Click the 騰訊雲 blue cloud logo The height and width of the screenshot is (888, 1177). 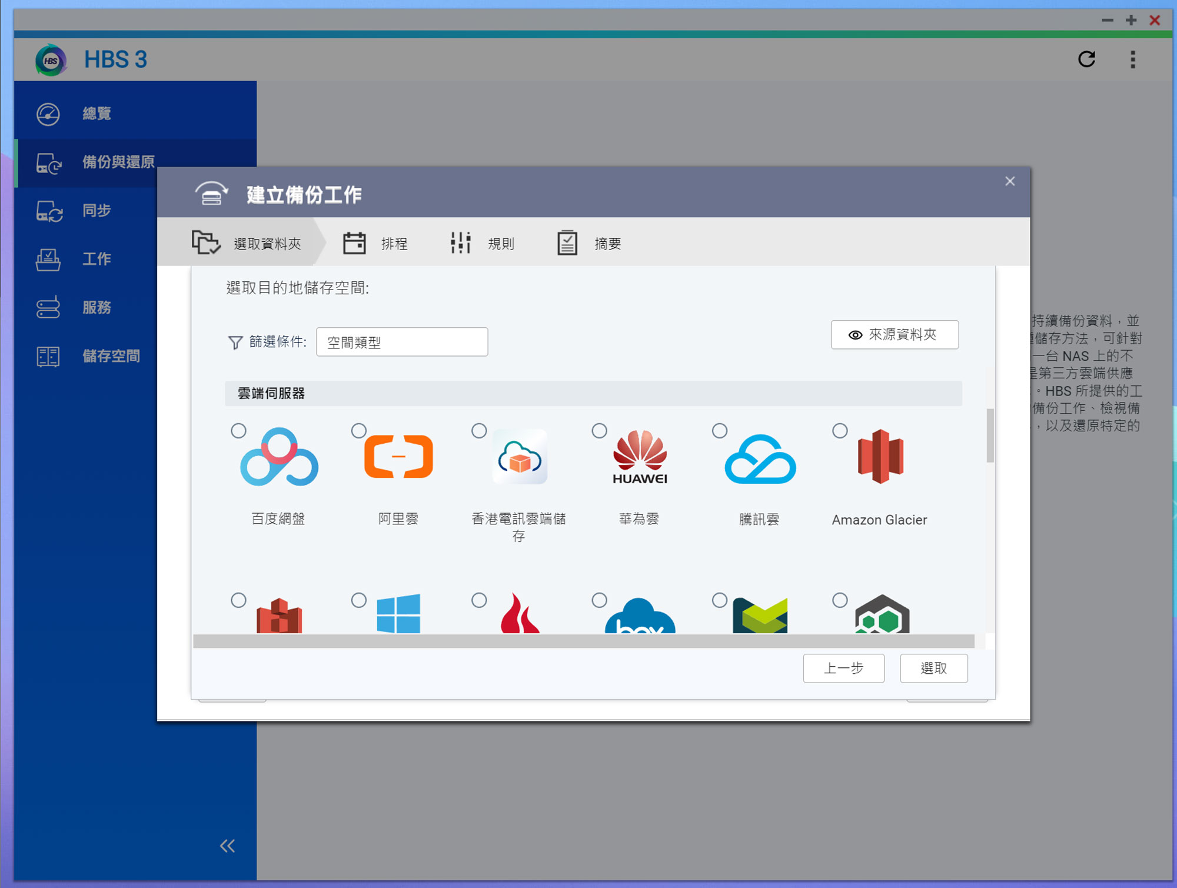[x=760, y=459]
